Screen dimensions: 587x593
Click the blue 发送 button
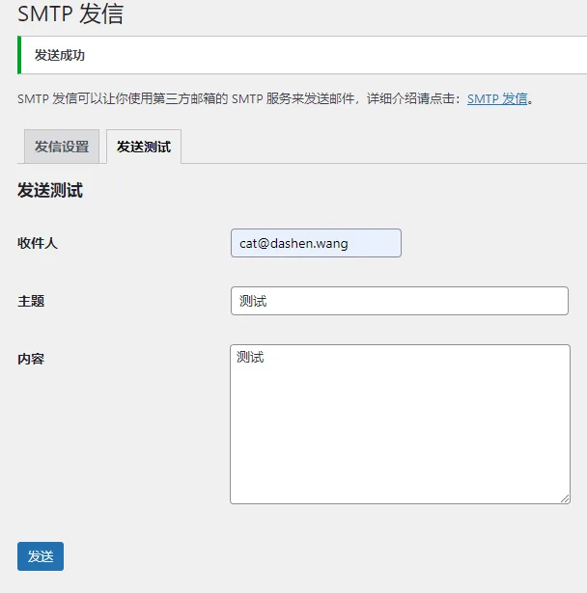(41, 556)
